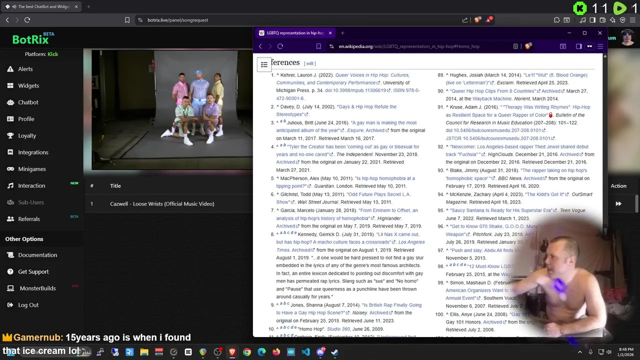The image size is (640, 360).
Task: Open Is hip-hop homophobia at tipping point link
Action: click(345, 182)
